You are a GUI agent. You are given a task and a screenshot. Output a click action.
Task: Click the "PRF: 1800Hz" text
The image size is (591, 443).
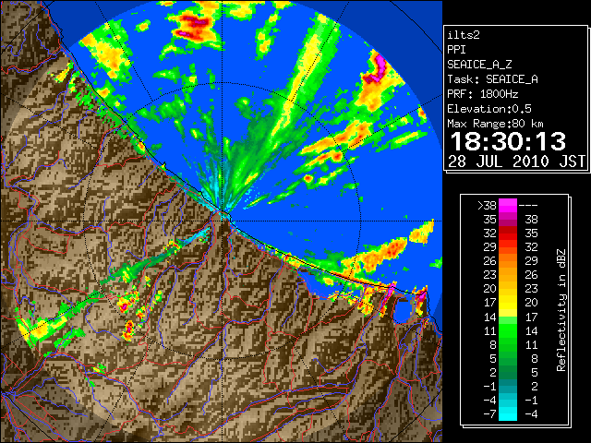(483, 94)
